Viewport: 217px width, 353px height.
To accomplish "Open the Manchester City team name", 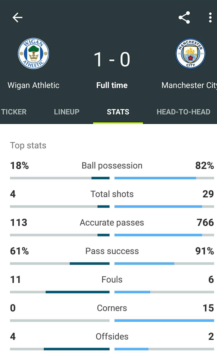I will pyautogui.click(x=189, y=85).
